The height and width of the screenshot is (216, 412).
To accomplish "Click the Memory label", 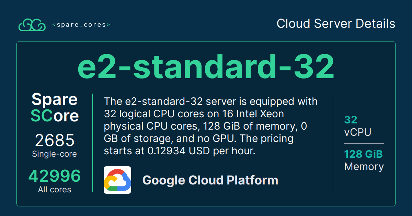I will click(x=364, y=167).
